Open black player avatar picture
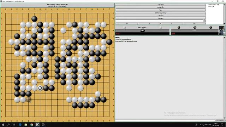 pos(222,31)
